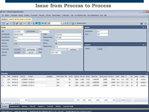This screenshot has width=149, height=112.
Task: Open the Transaction Details tab
Action: [68, 106]
